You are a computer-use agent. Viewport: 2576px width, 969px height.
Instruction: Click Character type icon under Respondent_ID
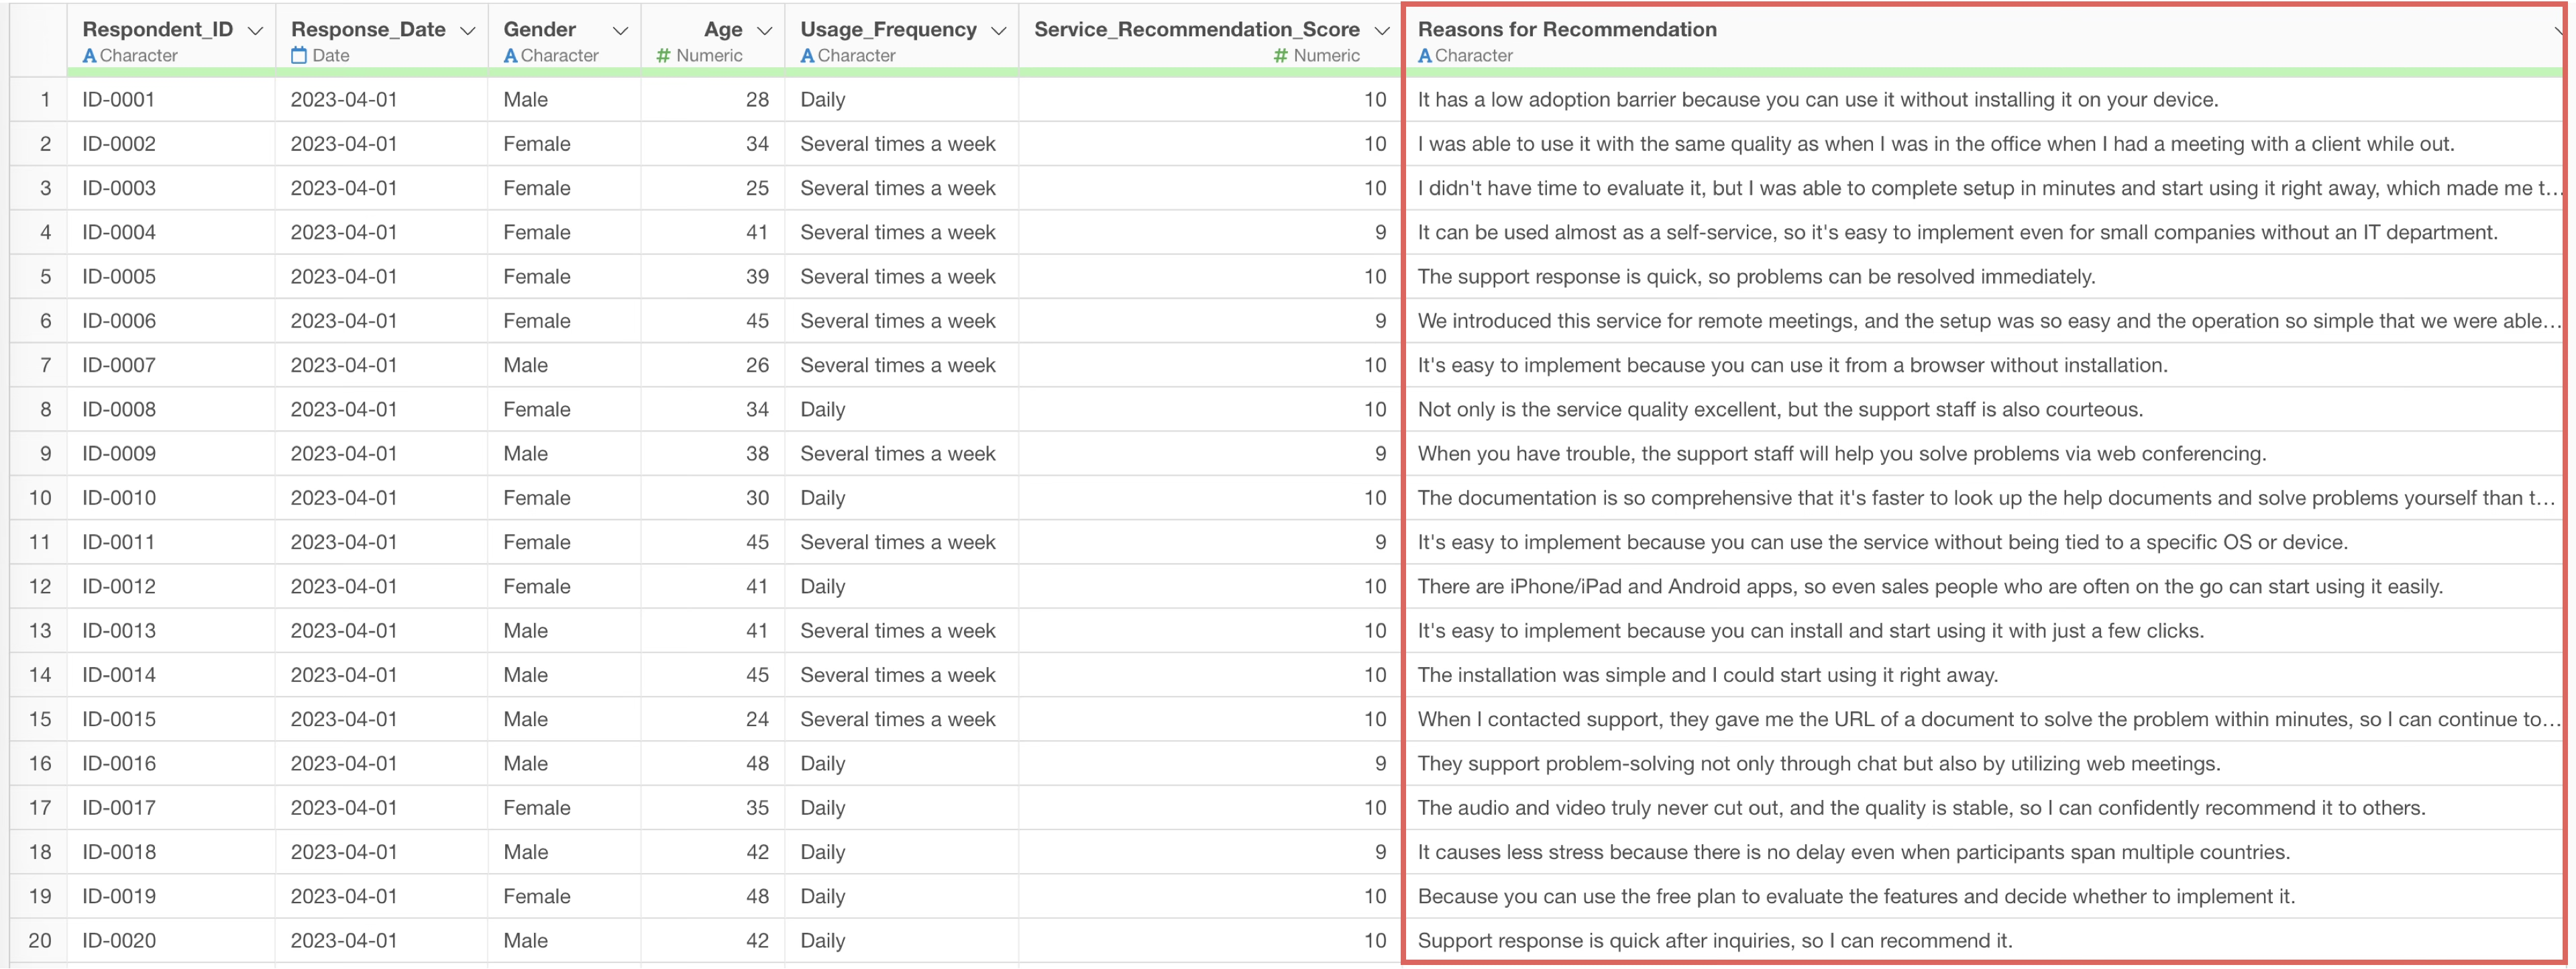(89, 56)
